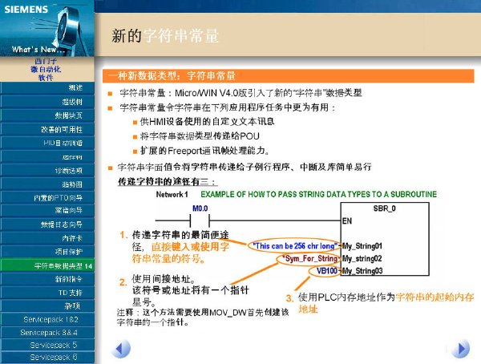The height and width of the screenshot is (364, 481).
Task: Click the SIEMENS logo
Action: (26, 9)
